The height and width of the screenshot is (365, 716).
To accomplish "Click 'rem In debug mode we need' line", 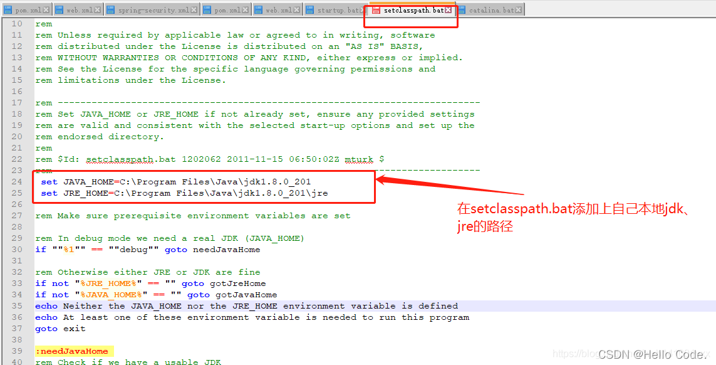I will [170, 238].
